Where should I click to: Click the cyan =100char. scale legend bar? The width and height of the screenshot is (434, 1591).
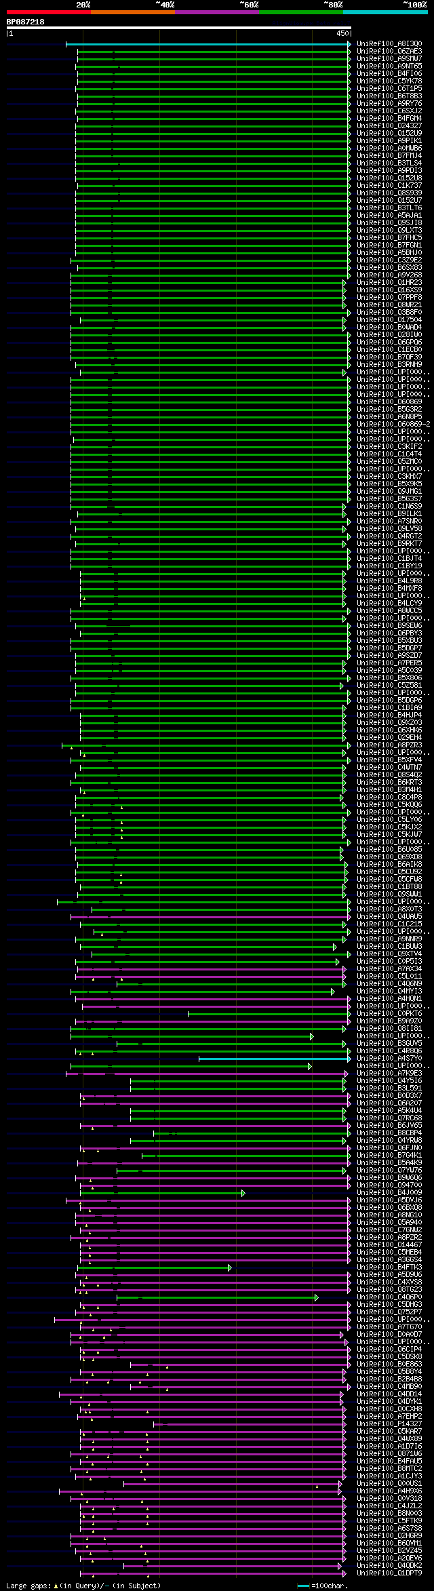303,1586
